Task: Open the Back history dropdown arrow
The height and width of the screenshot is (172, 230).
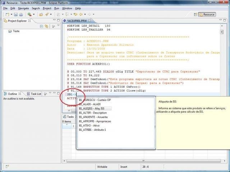Action: coord(85,14)
